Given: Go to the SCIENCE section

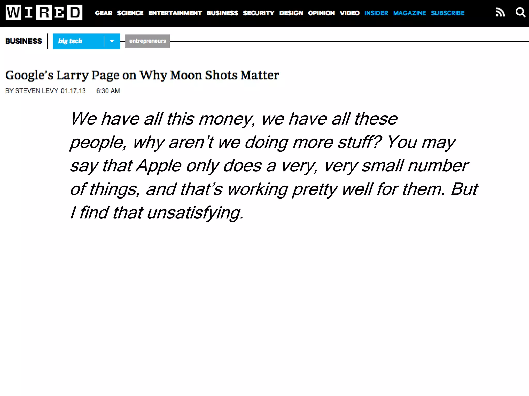Looking at the screenshot, I should click(130, 13).
